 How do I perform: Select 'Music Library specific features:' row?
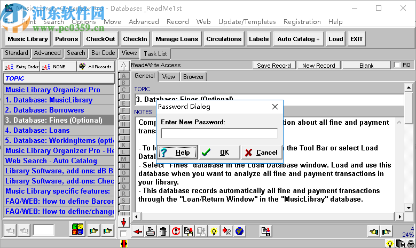pyautogui.click(x=59, y=191)
